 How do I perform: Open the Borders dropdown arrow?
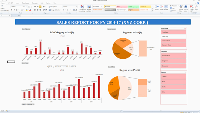point(24,10)
